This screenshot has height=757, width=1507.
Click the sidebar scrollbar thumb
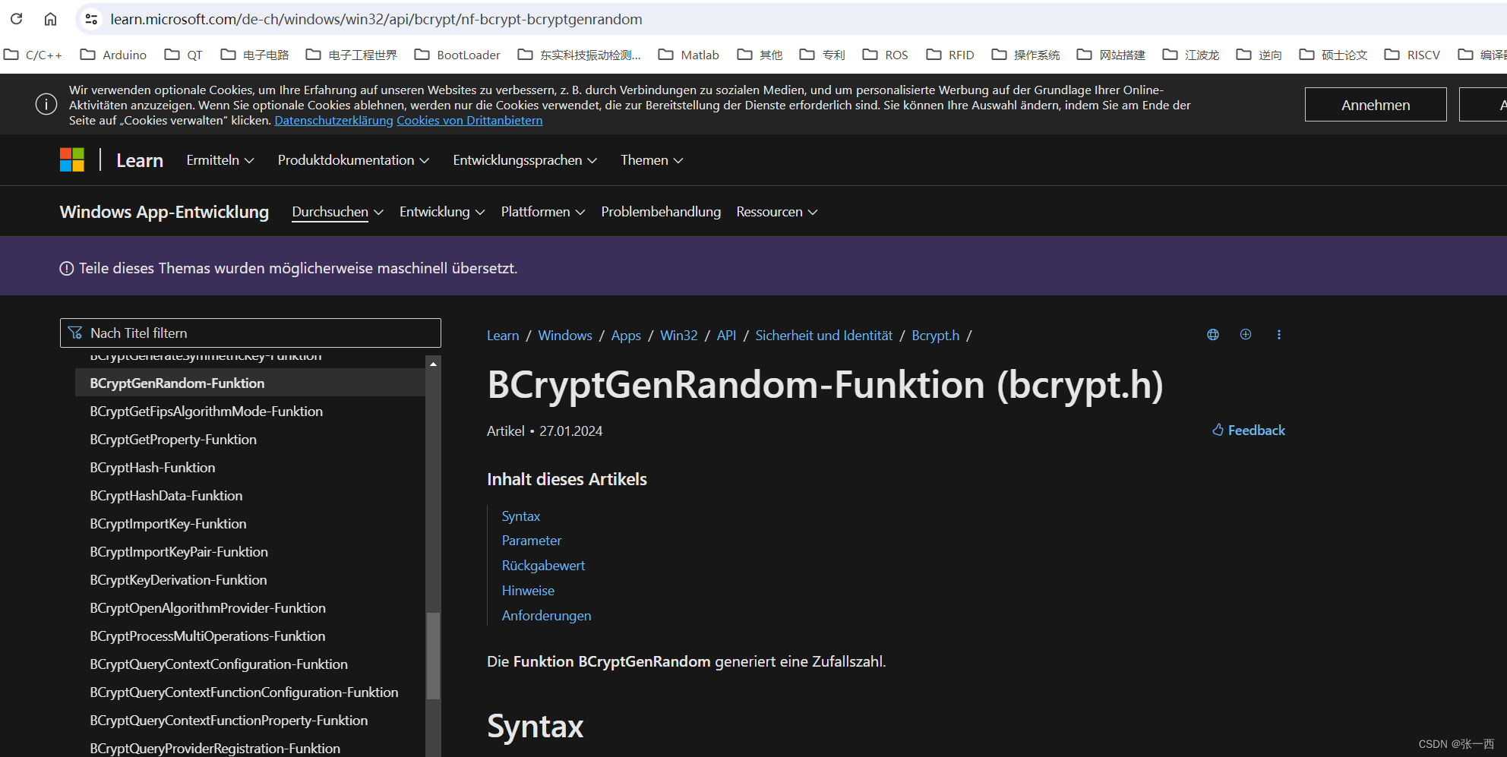pyautogui.click(x=433, y=655)
